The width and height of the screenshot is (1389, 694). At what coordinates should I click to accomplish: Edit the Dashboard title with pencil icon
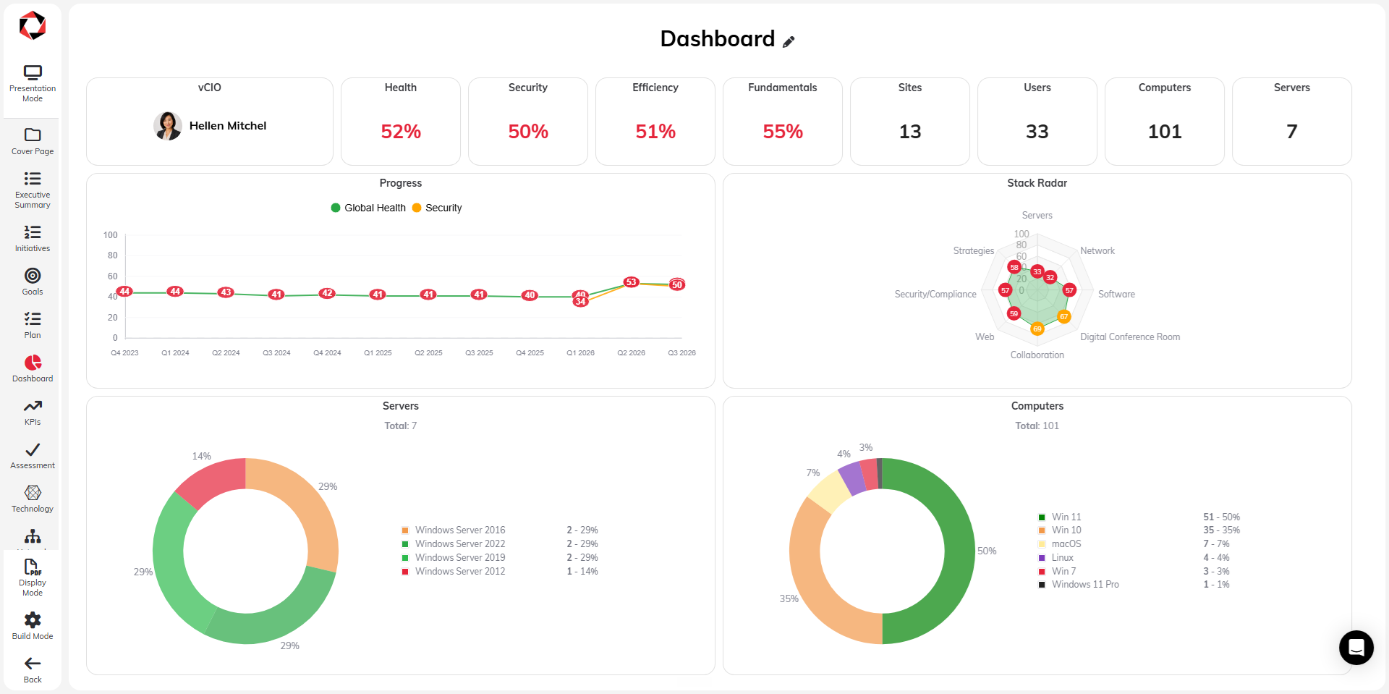click(789, 41)
